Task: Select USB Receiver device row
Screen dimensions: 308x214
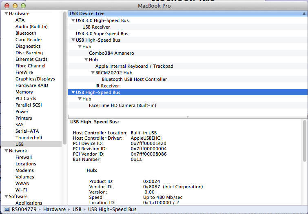Action: pos(188,27)
